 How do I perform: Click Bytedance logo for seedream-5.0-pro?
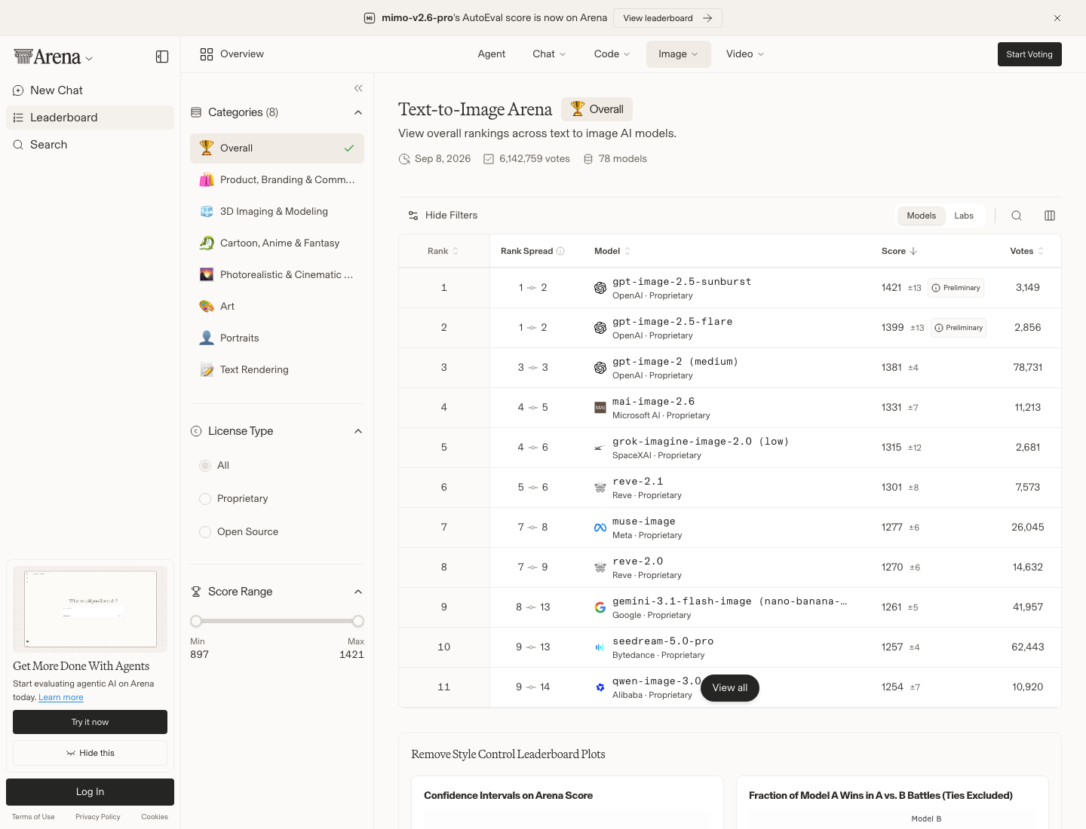600,647
